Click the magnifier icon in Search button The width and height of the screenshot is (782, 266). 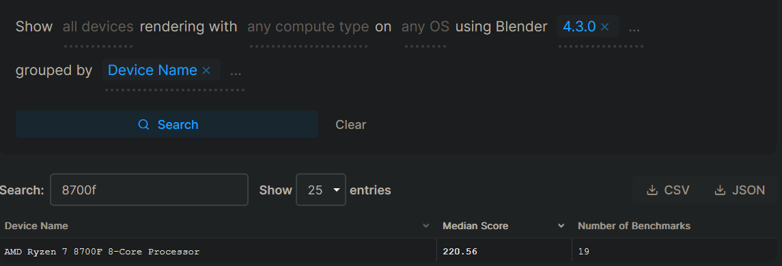tap(143, 125)
